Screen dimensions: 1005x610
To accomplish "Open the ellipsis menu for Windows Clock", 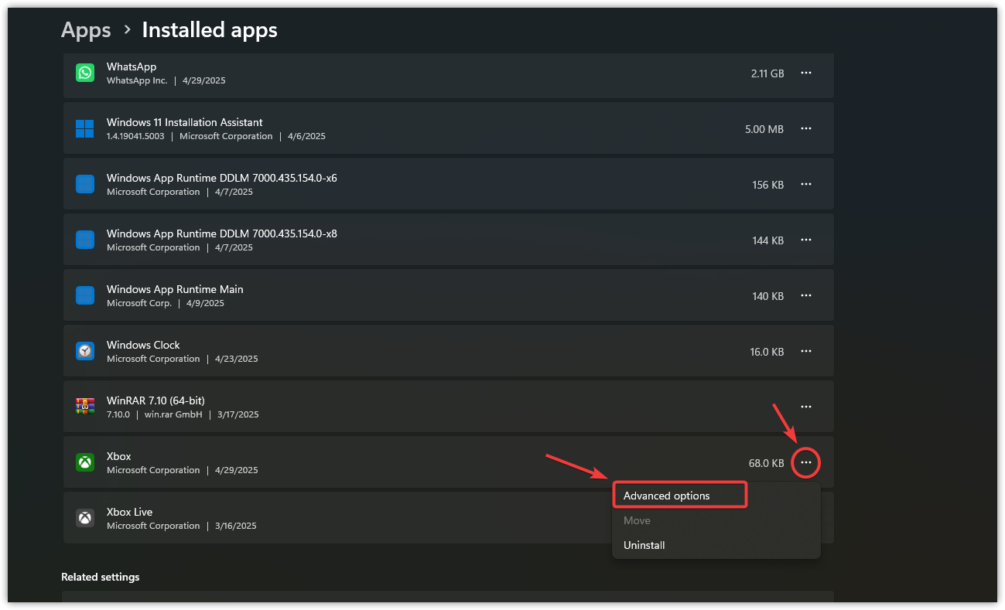I will click(x=805, y=350).
